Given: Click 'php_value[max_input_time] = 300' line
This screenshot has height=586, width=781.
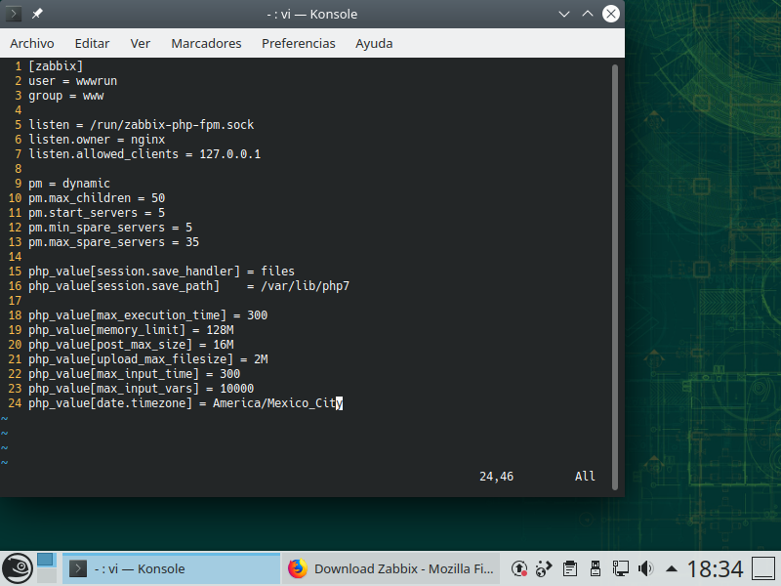Looking at the screenshot, I should coord(135,374).
